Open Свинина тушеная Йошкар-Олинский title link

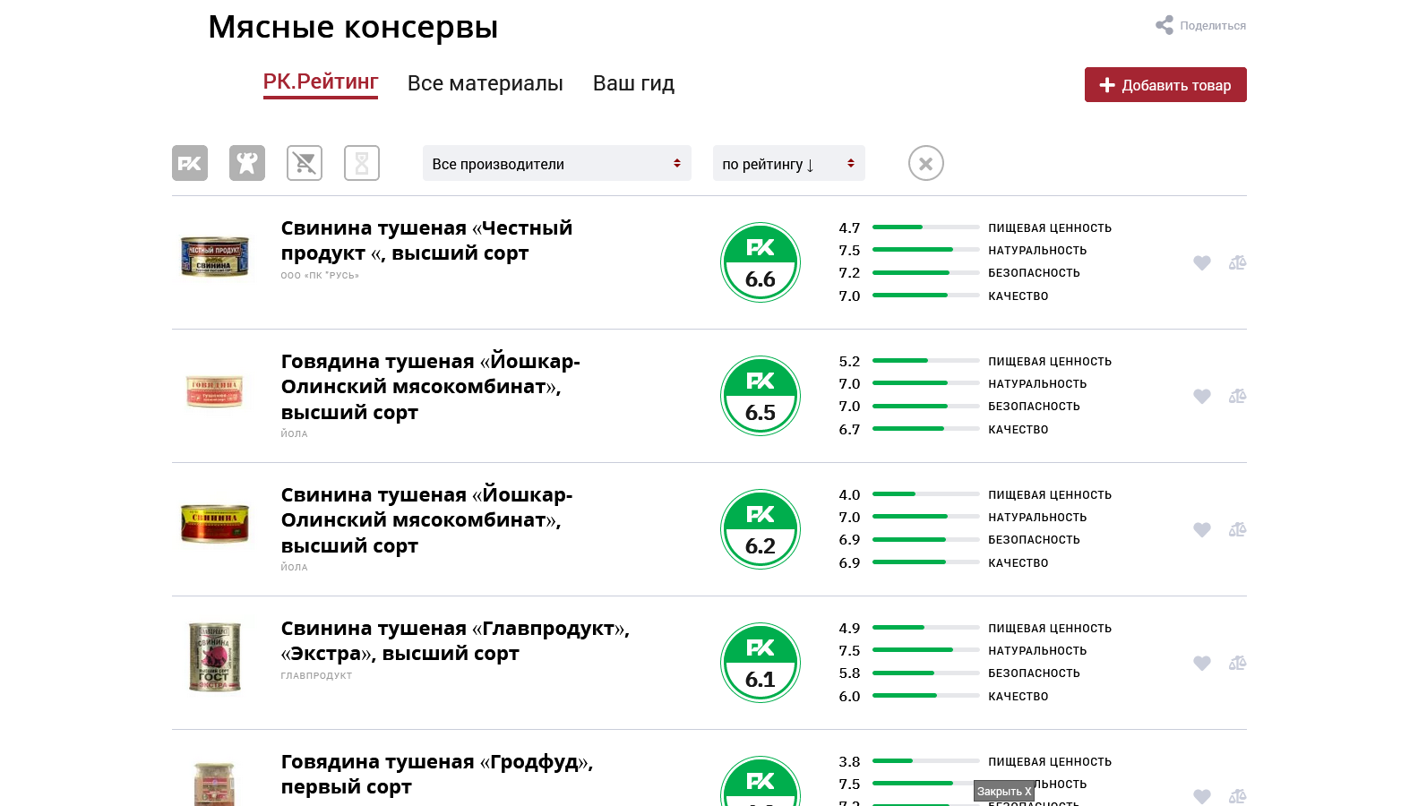pos(426,520)
